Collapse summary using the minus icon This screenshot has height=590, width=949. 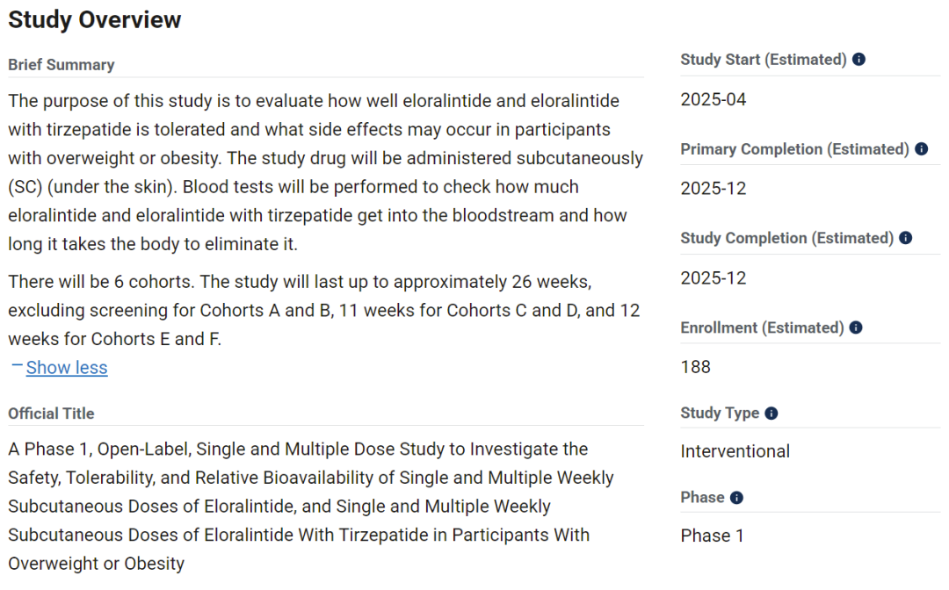[x=17, y=365]
